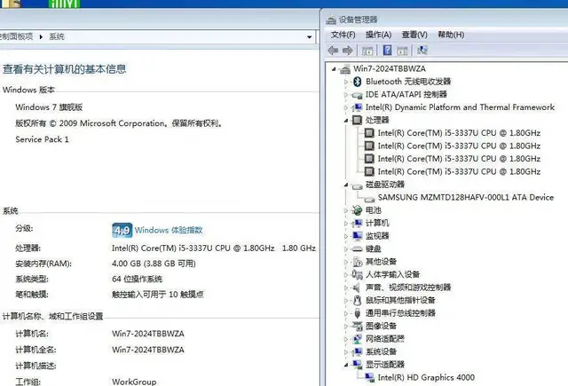Viewport: 568px width, 386px height.
Task: Select the SAMSUNG MZMTD128HAFV-000L1 ATA Device
Action: 465,197
